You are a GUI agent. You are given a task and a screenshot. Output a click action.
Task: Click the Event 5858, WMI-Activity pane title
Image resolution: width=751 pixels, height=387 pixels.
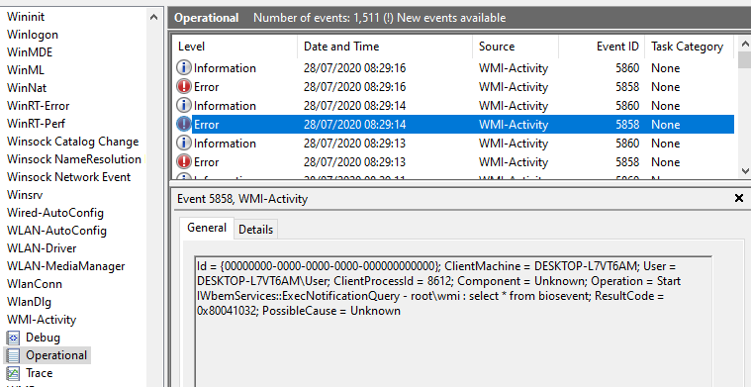(242, 198)
